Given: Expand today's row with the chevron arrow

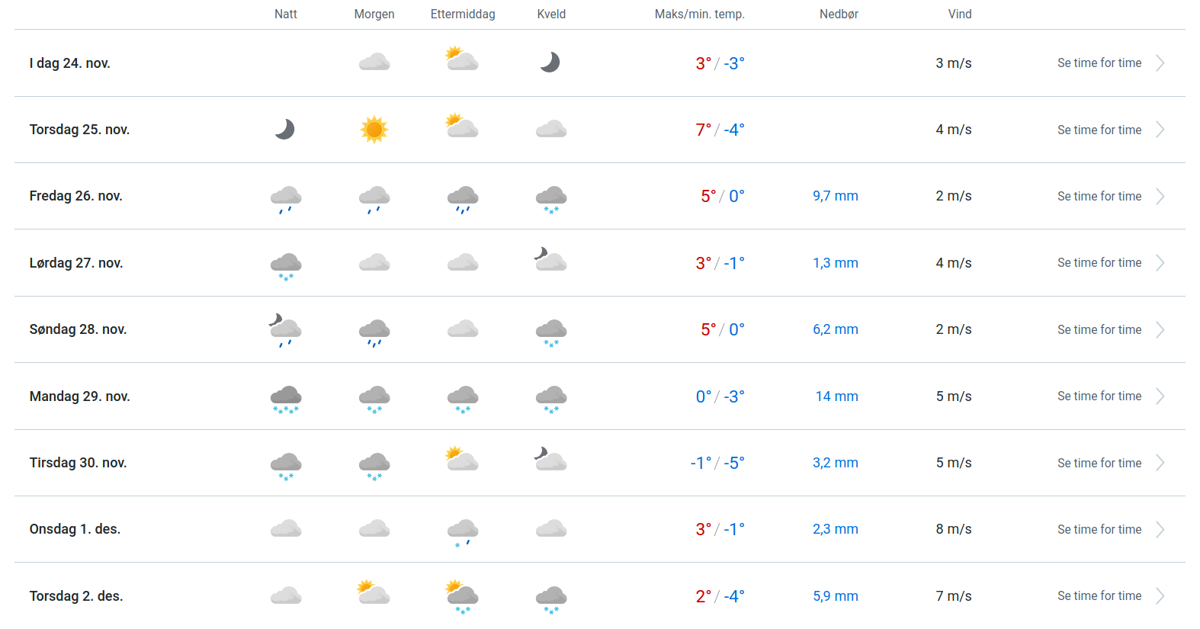Looking at the screenshot, I should point(1160,63).
